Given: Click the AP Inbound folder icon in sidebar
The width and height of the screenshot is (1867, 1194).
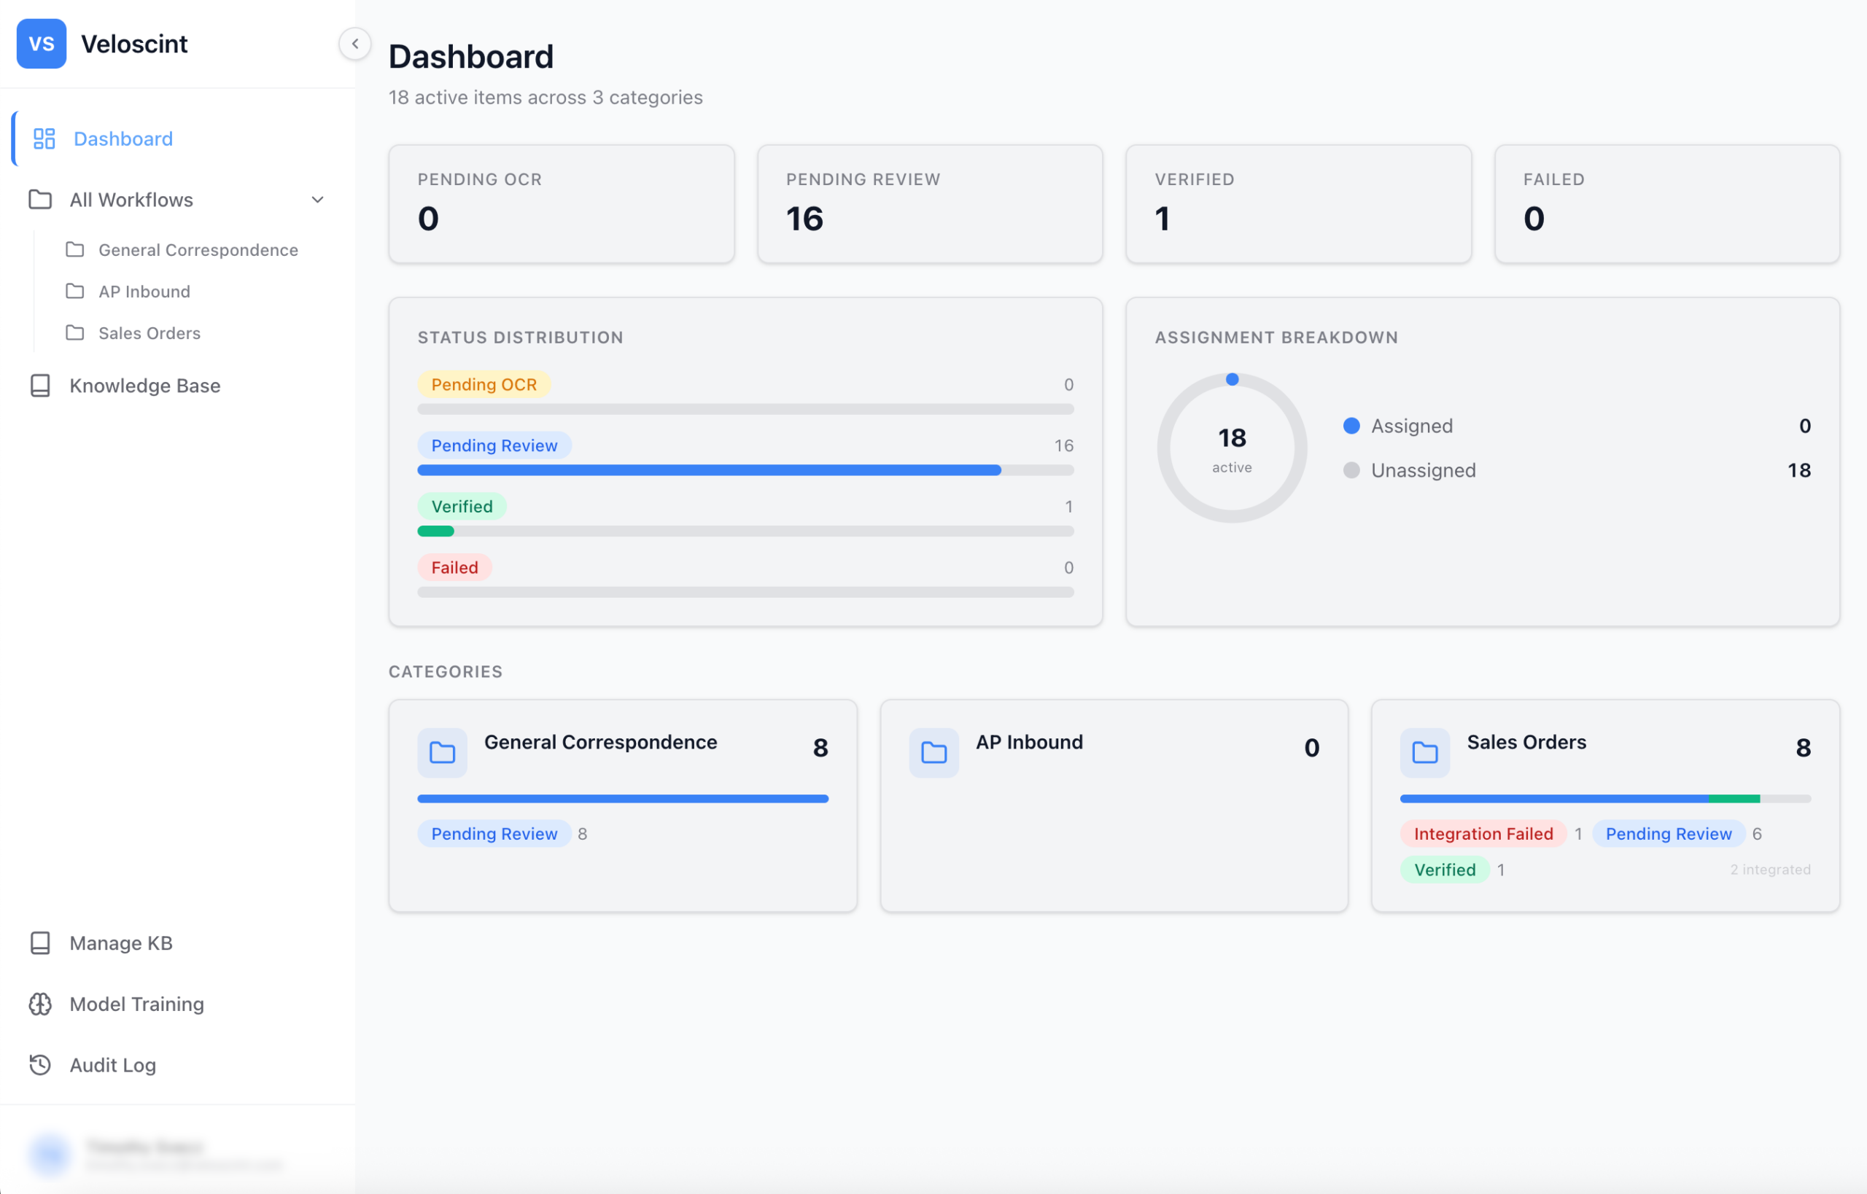Looking at the screenshot, I should click(x=75, y=291).
